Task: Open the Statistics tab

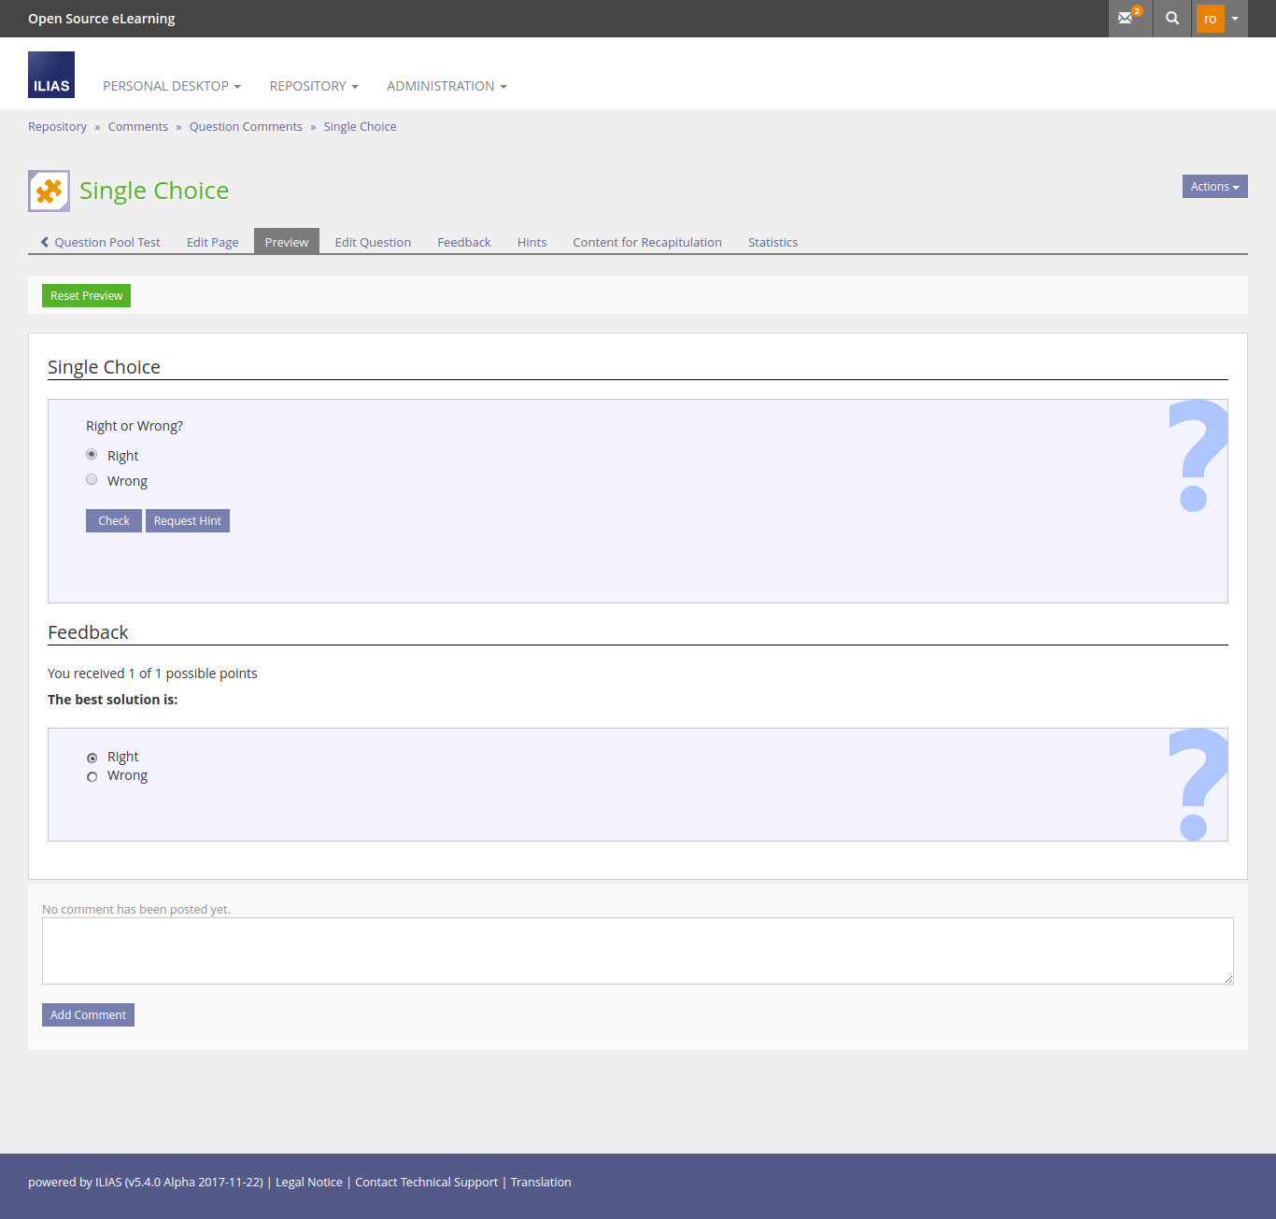Action: [x=773, y=242]
